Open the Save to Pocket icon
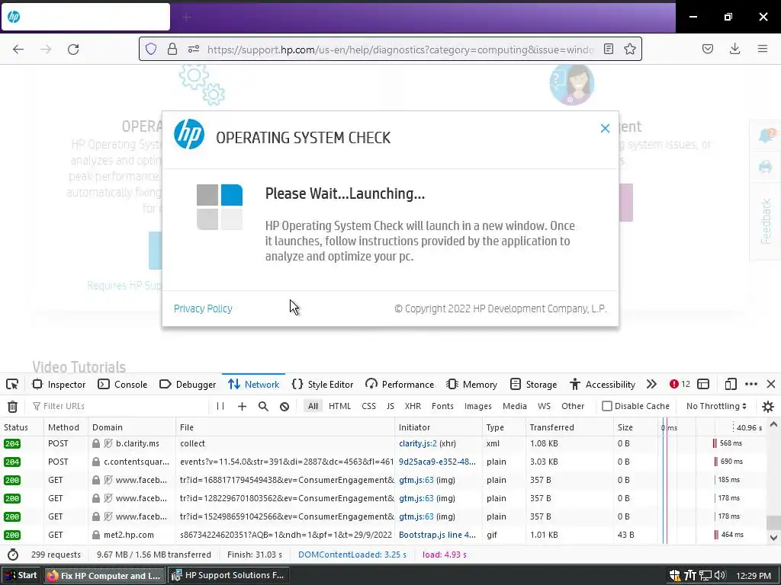 coord(708,49)
